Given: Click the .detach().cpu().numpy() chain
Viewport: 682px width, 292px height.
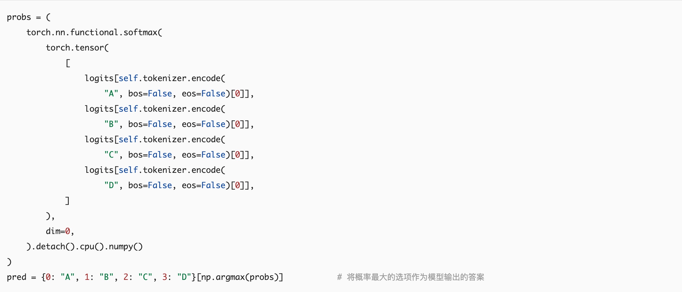Looking at the screenshot, I should pos(87,246).
